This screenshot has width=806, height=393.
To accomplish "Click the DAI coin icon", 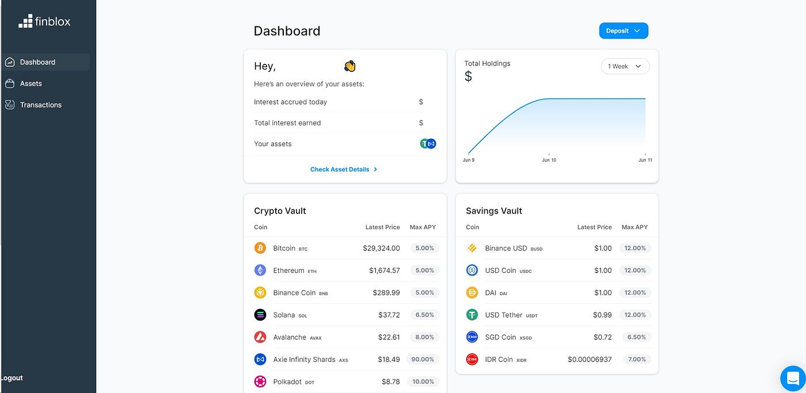I will (x=472, y=292).
